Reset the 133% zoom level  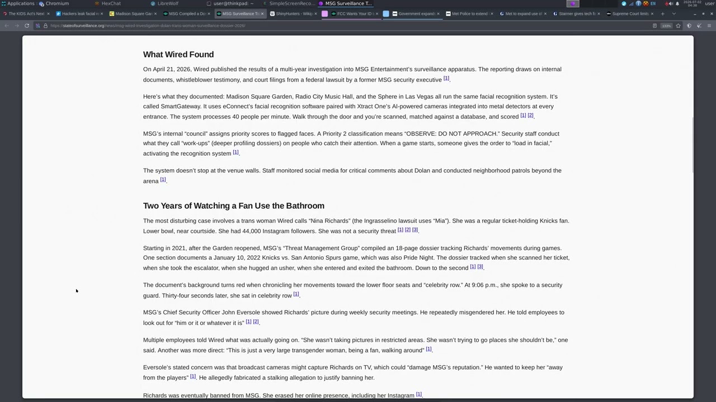tap(666, 26)
